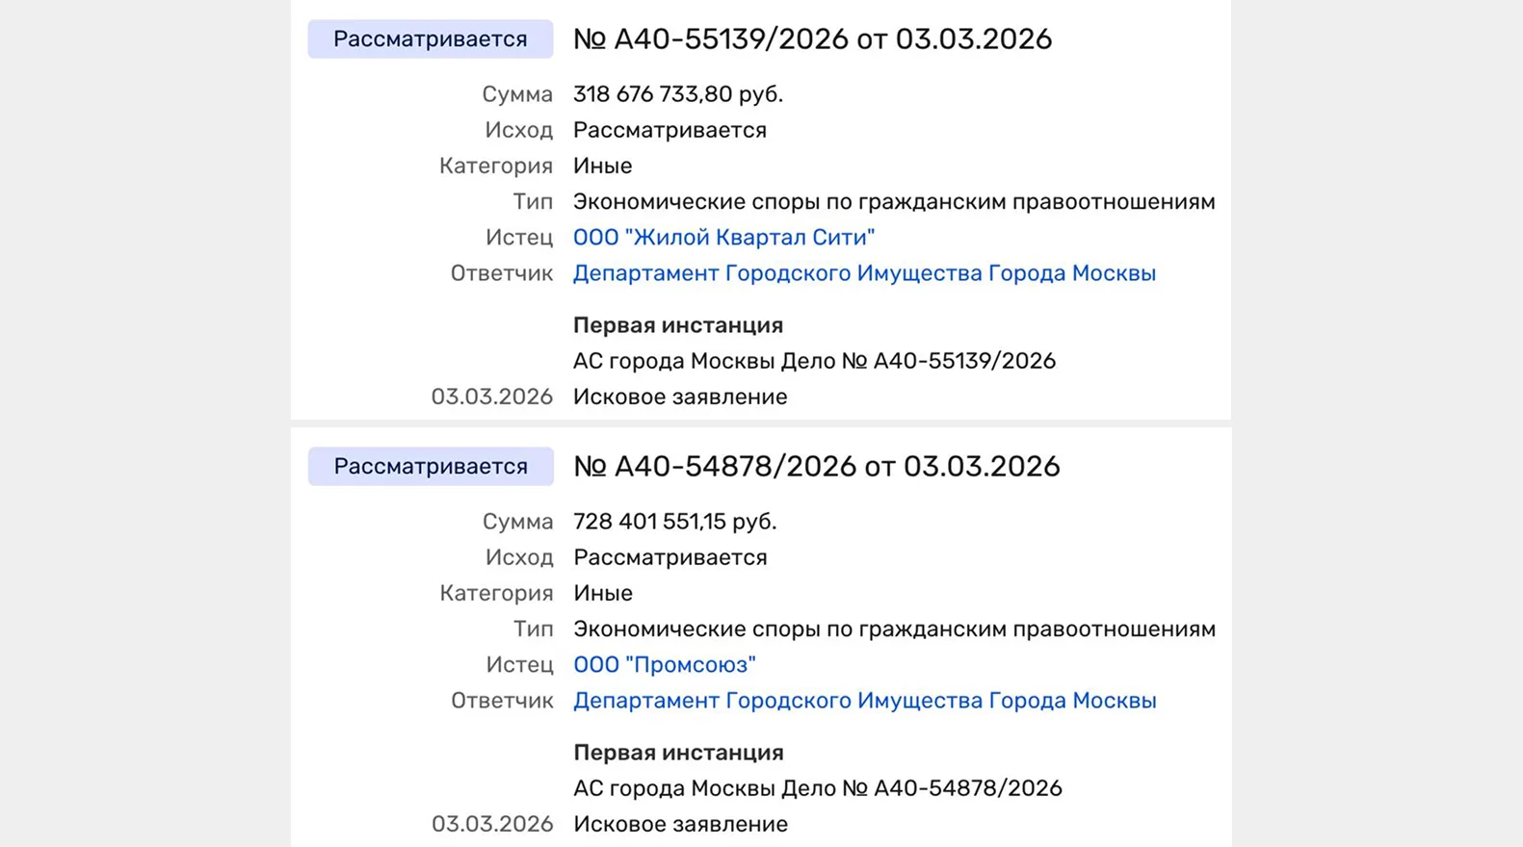The width and height of the screenshot is (1523, 847).
Task: Click "Исковое заявление" entry in case A40-54878/2026
Action: (x=680, y=824)
